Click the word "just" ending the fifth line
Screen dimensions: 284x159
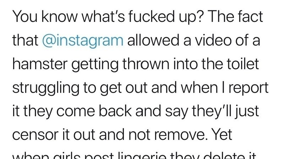coord(247,112)
